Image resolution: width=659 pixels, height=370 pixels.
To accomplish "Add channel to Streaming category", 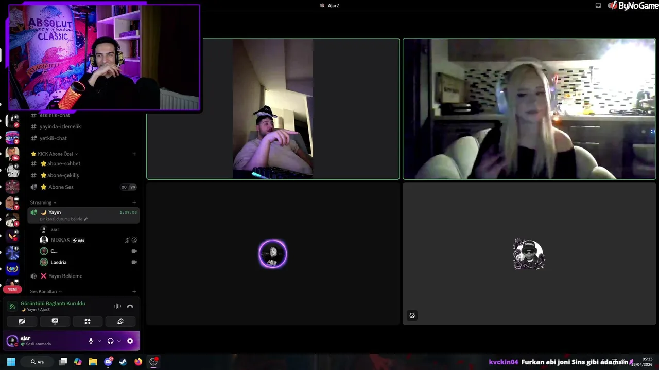I will pyautogui.click(x=134, y=202).
